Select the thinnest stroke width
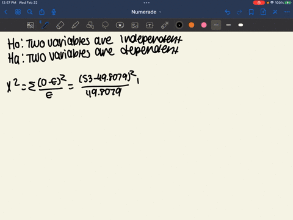 [x=216, y=25]
